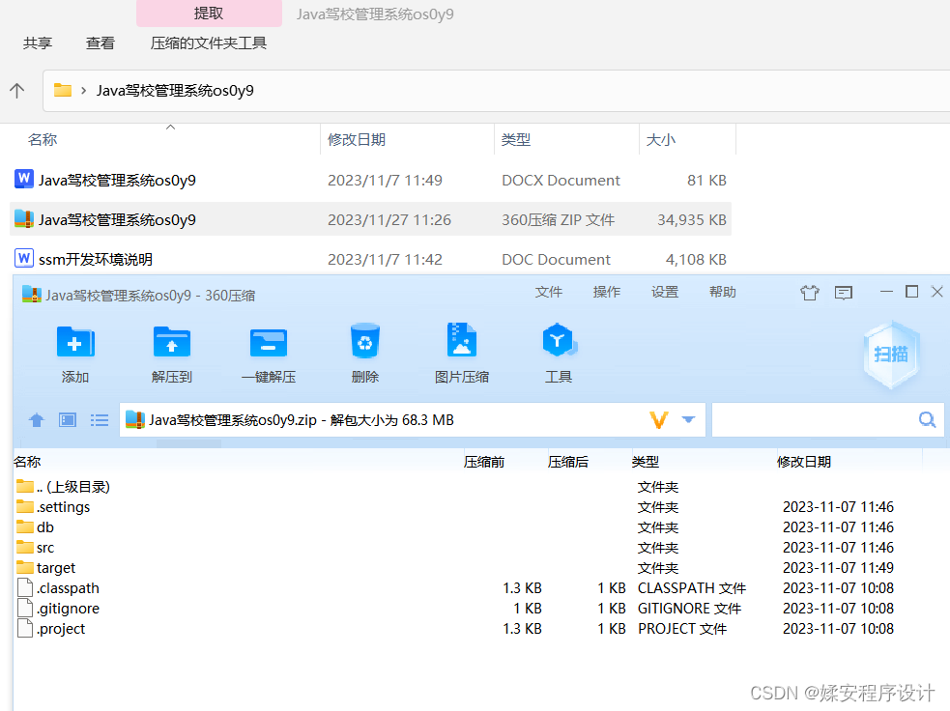Sort archive contents by 名称 column
This screenshot has height=711, width=950.
pos(27,462)
